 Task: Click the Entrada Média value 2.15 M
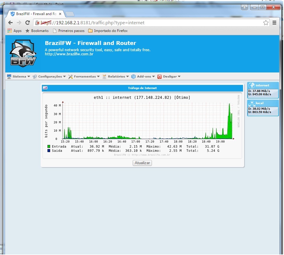coord(135,146)
